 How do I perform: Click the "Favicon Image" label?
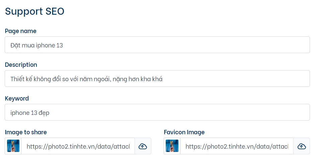[x=184, y=132]
